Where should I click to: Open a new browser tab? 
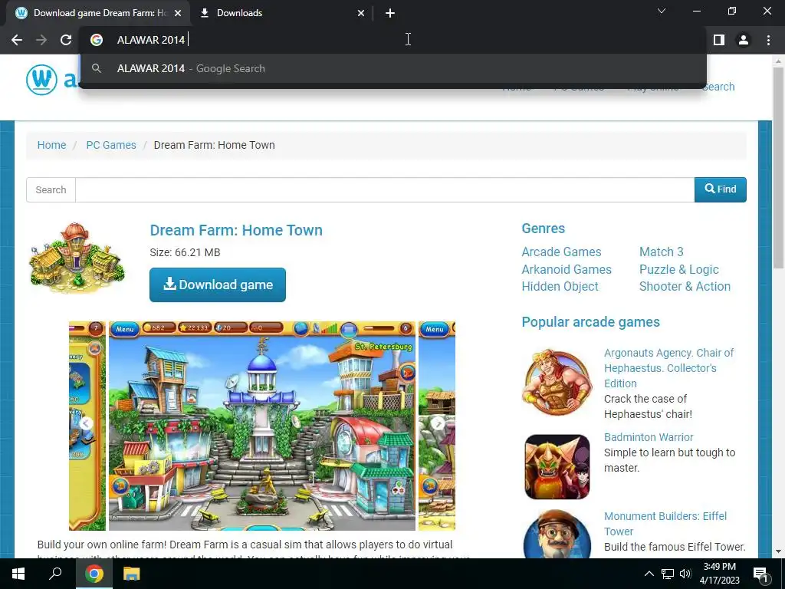pos(390,13)
